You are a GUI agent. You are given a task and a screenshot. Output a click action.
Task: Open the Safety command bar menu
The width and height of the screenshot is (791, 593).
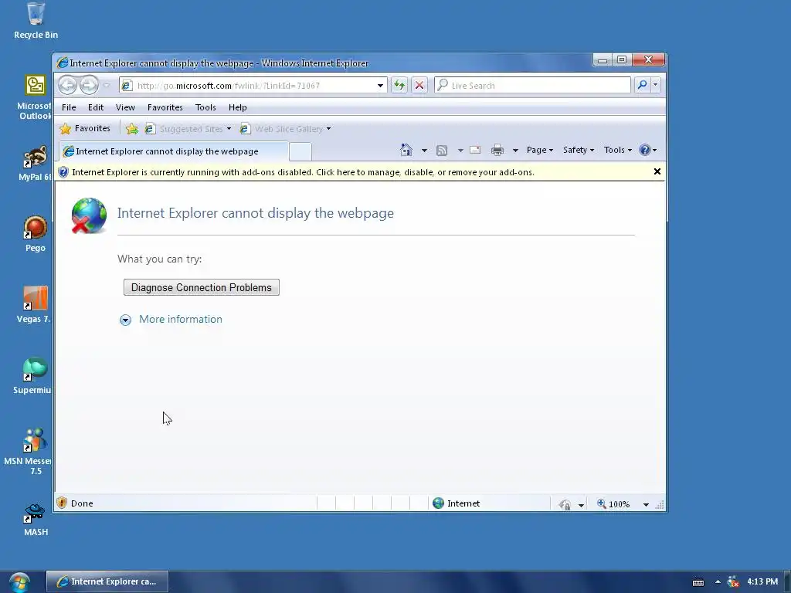[579, 150]
